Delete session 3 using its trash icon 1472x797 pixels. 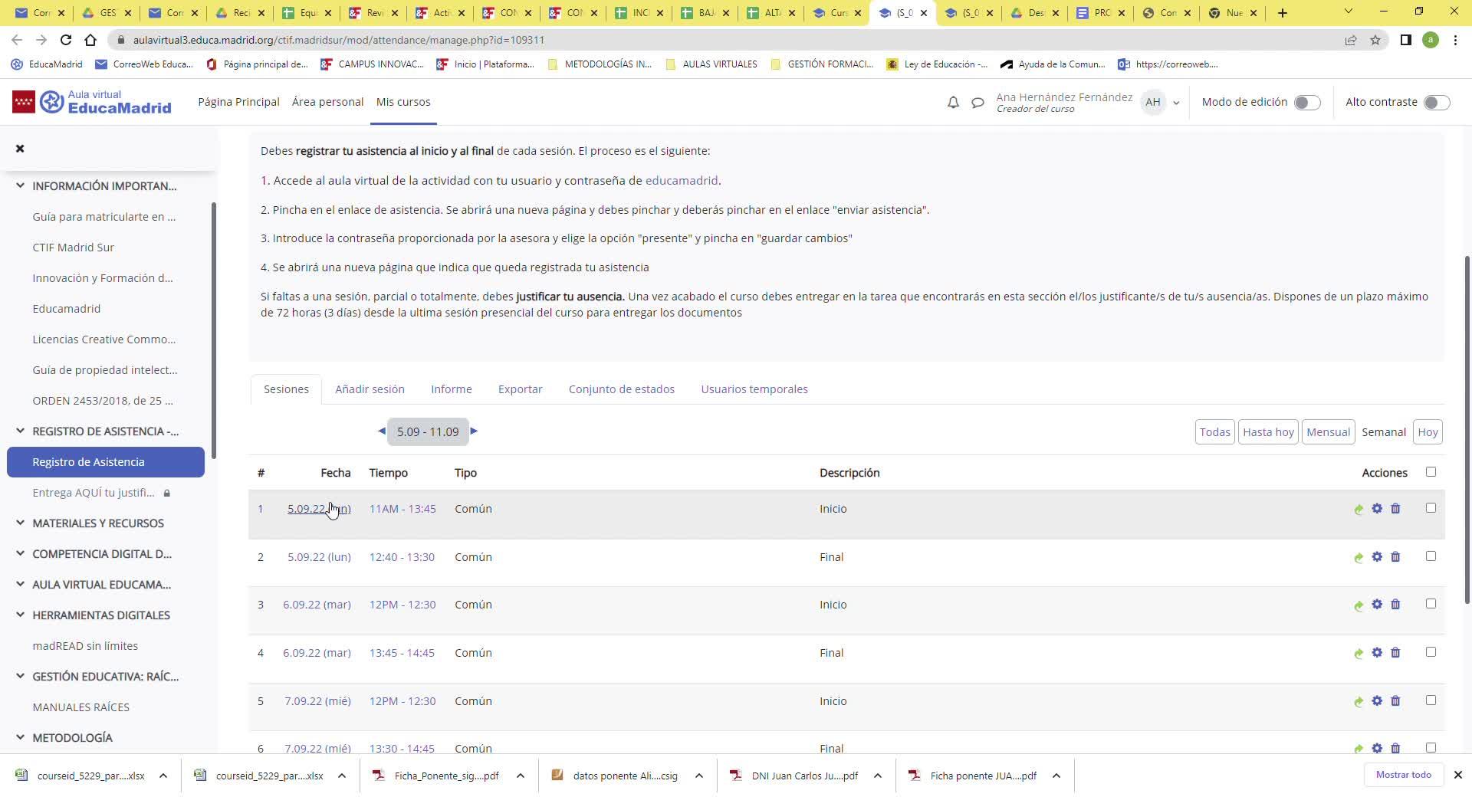[x=1395, y=605]
